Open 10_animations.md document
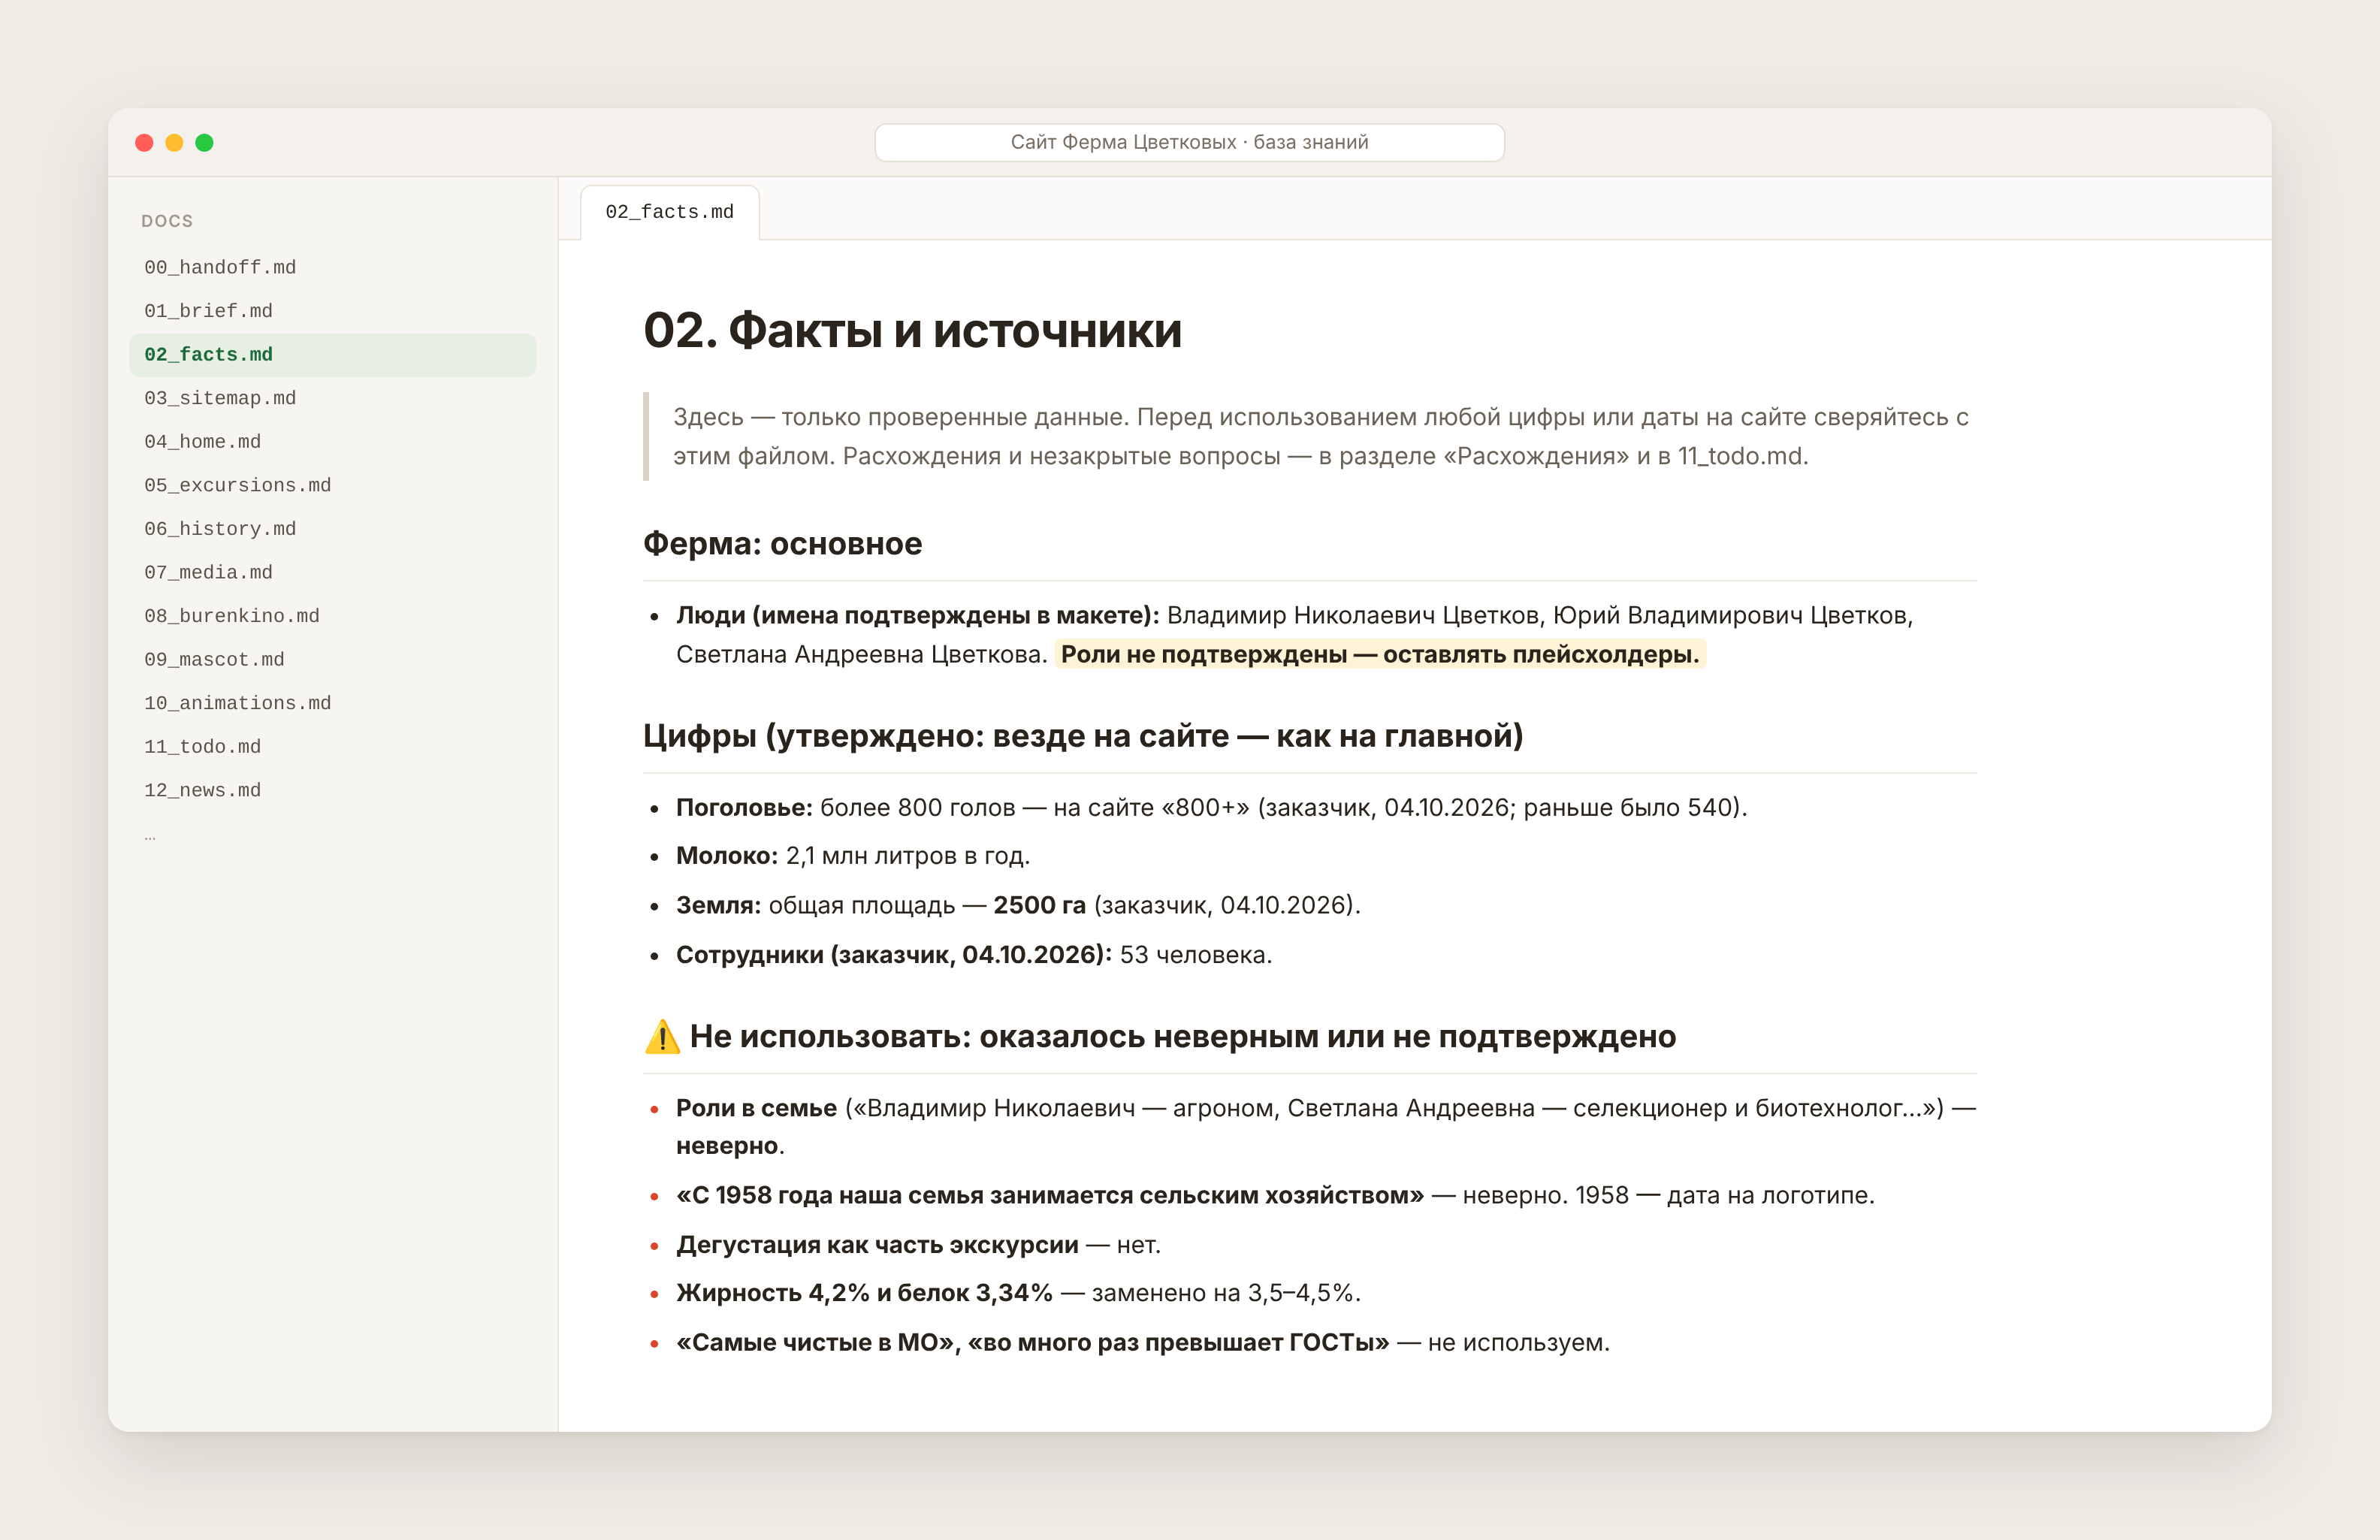This screenshot has height=1540, width=2380. [332, 703]
